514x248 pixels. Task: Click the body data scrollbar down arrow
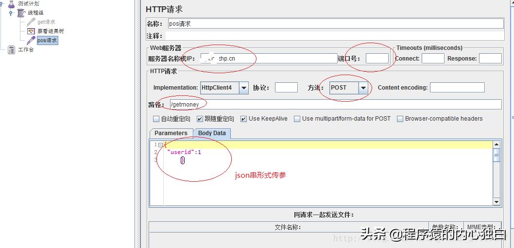click(x=497, y=202)
